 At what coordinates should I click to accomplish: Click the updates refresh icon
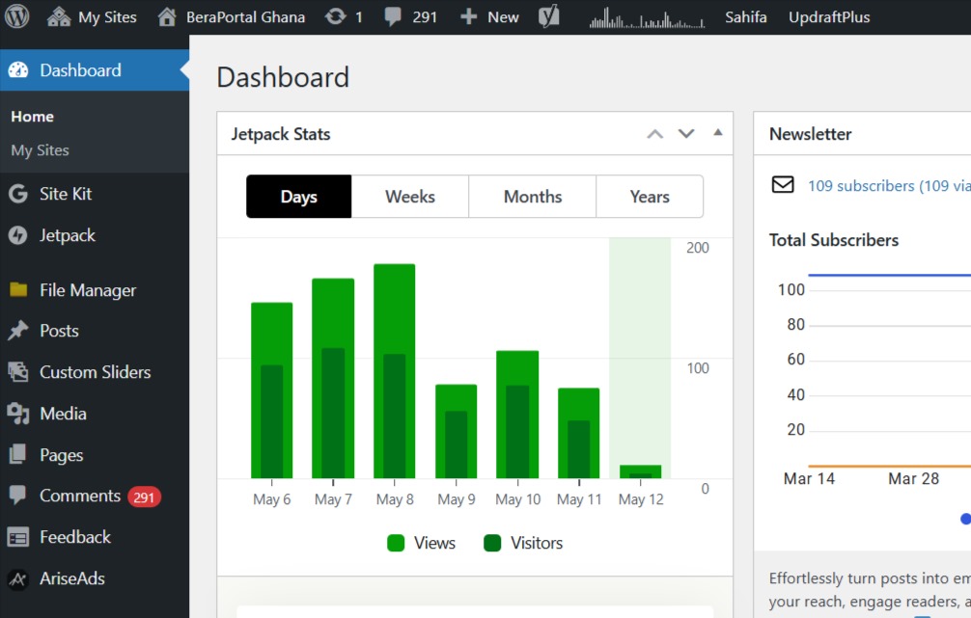(x=335, y=16)
